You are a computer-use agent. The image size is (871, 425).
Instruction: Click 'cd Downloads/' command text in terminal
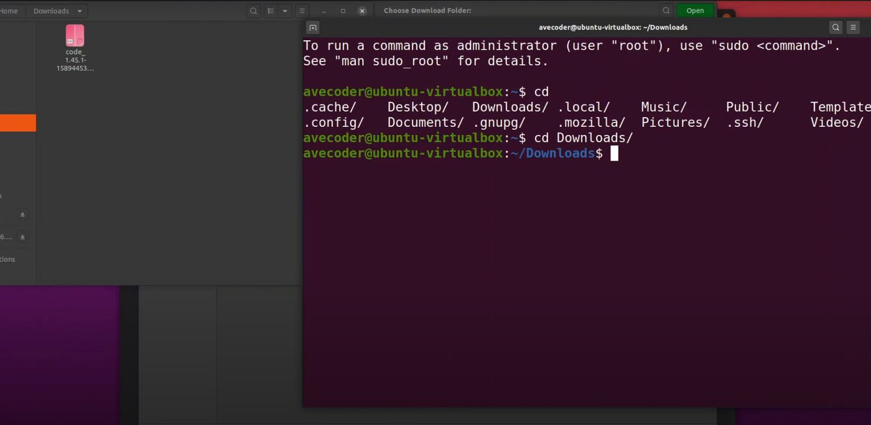[x=584, y=138]
